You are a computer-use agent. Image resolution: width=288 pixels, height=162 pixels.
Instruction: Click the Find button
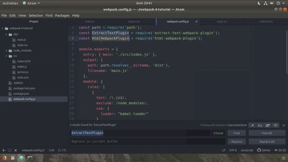(237, 133)
